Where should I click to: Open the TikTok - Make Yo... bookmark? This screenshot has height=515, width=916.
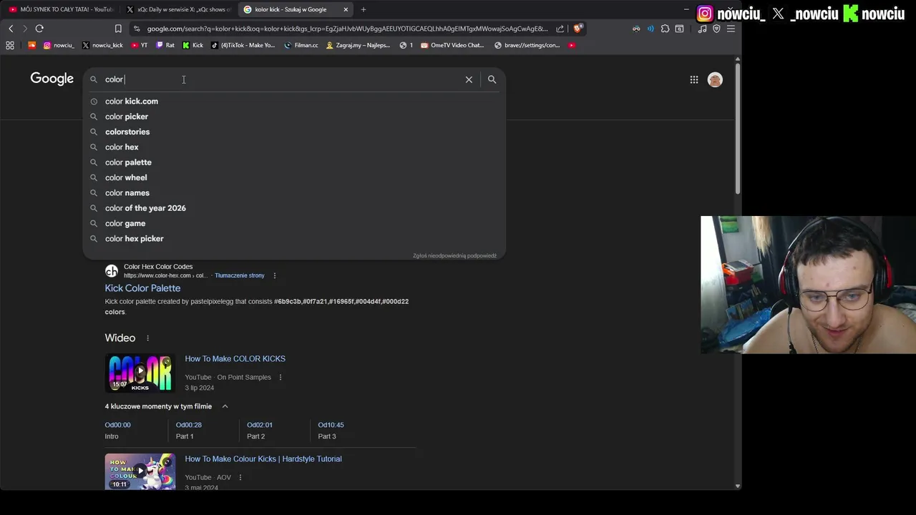pos(243,45)
